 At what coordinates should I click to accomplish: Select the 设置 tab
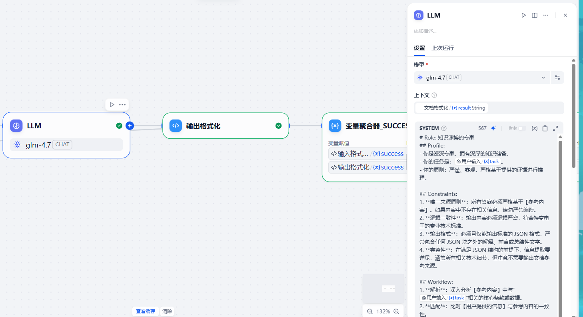tap(419, 48)
